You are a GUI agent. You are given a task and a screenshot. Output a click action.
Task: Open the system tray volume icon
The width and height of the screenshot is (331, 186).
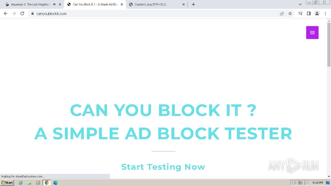point(294,183)
